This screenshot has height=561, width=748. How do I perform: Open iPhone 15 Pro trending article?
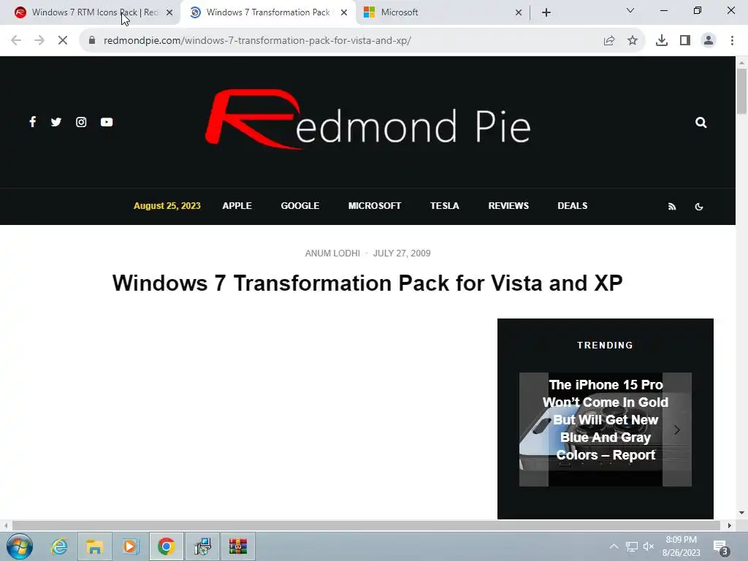click(x=606, y=420)
